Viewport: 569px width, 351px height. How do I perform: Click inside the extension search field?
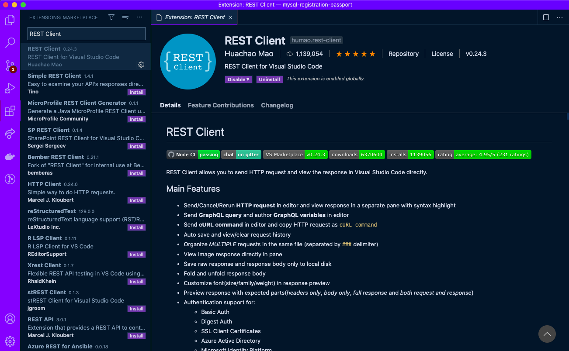86,34
